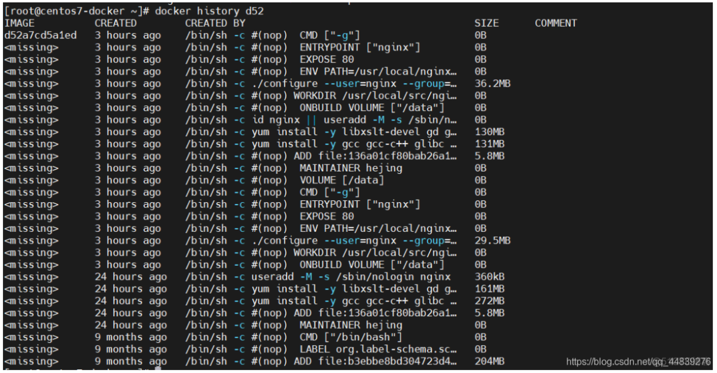Click the SIZE column header
This screenshot has height=373, width=717.
[486, 23]
